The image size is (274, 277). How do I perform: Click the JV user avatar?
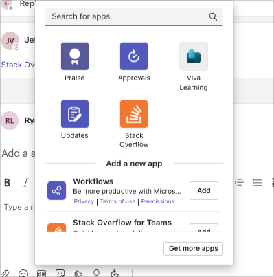pos(10,41)
